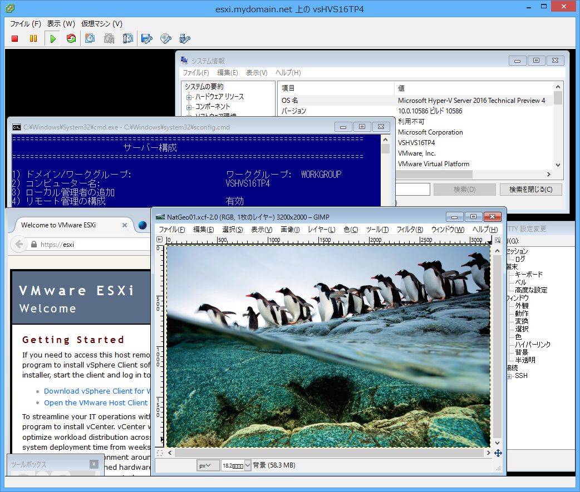Viewport: 580px width, 492px height.
Task: Click the red power off VM button
Action: (x=15, y=38)
